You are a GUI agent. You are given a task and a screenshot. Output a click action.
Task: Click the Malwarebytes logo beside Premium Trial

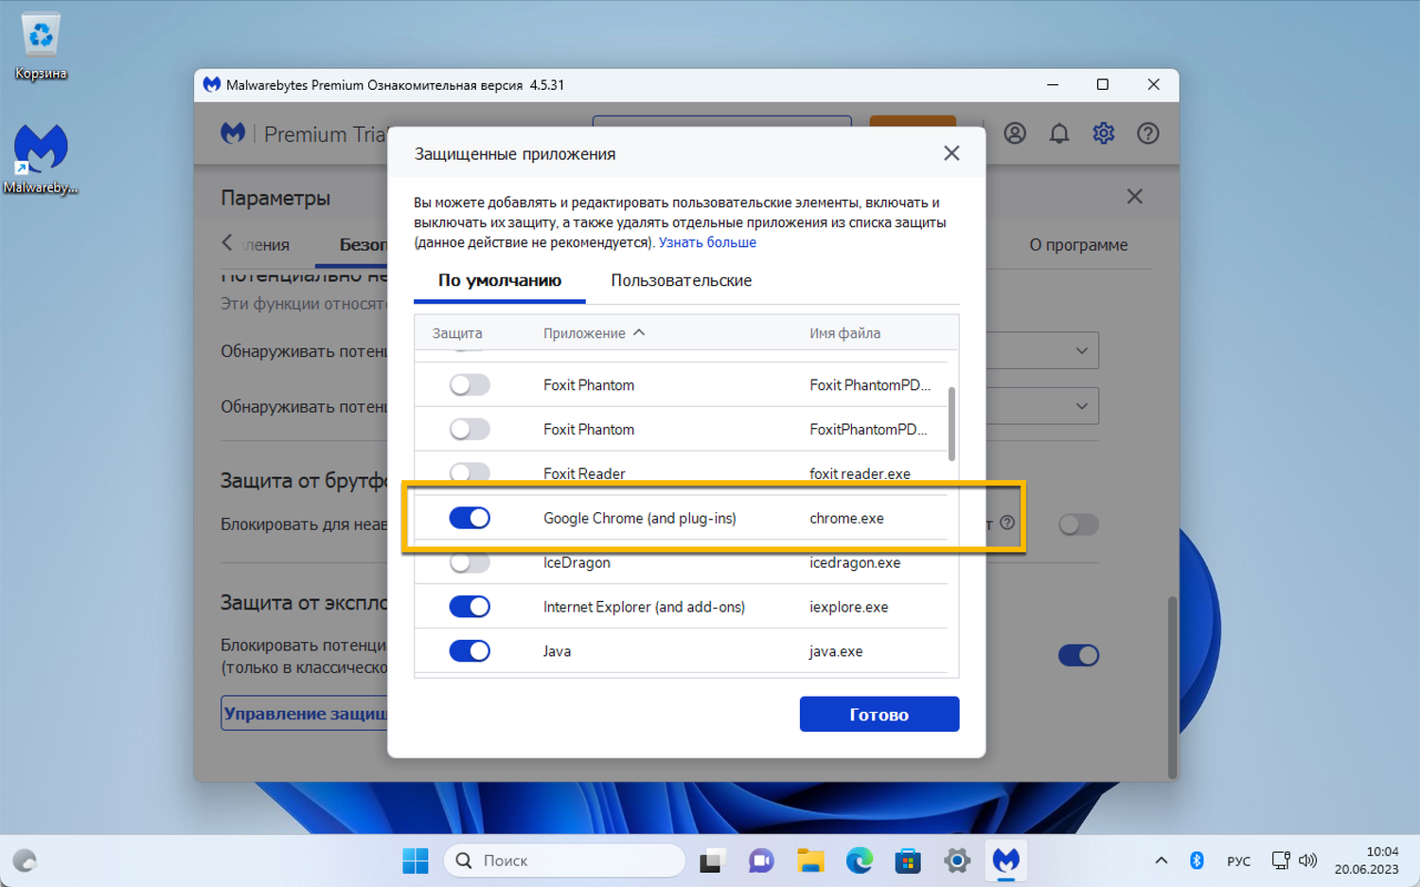233,133
